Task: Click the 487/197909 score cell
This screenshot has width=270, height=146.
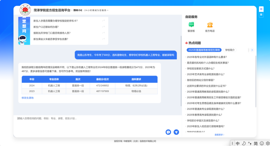Action: (103, 91)
